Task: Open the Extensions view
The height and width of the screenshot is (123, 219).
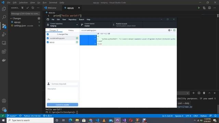Action: click(4, 52)
